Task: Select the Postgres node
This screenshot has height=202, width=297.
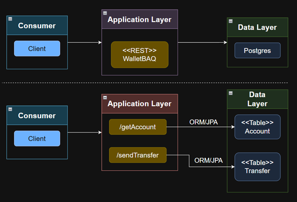Action: (x=258, y=50)
